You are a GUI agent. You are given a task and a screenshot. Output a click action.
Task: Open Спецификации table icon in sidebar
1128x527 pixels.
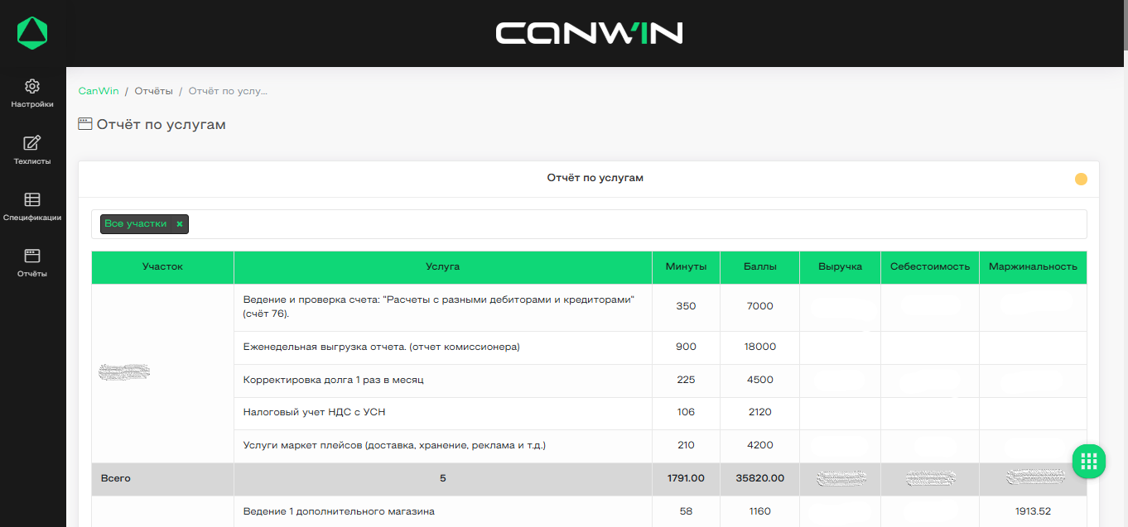(x=32, y=199)
